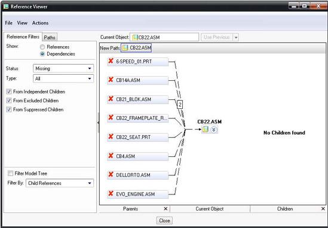Select the References radio button
This screenshot has width=328, height=228.
point(42,47)
